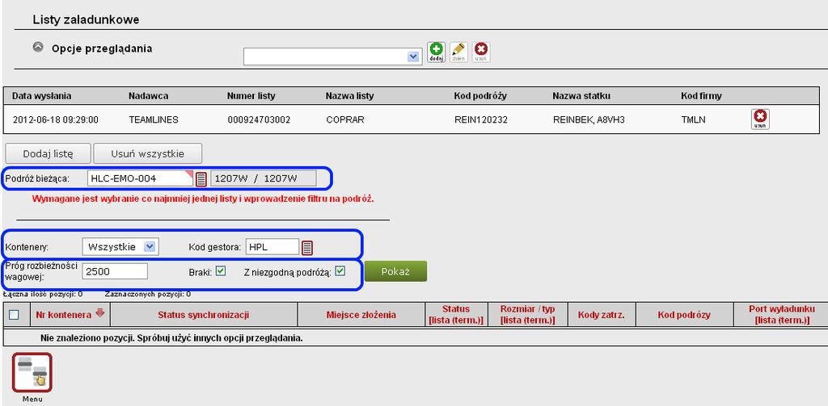Collapse the Opcje przeglądania section
The image size is (828, 406).
[x=37, y=47]
